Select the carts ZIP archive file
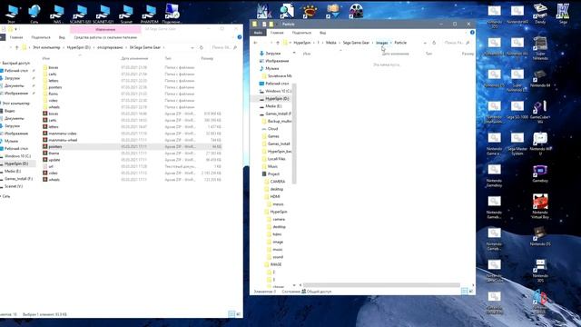The height and width of the screenshot is (327, 581). tap(132, 120)
